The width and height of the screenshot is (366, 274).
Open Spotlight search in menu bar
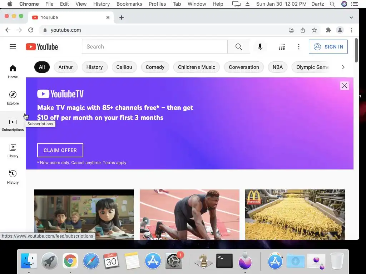coord(332,4)
